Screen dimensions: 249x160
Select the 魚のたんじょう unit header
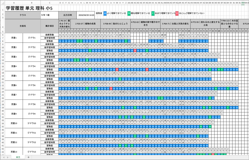pyautogui.click(x=115, y=24)
